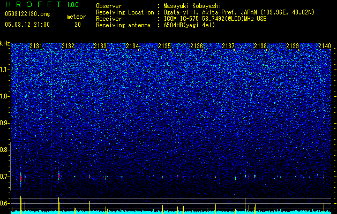The image size is (337, 214).
Task: Select the filename 0503122130.png
Action: [27, 14]
